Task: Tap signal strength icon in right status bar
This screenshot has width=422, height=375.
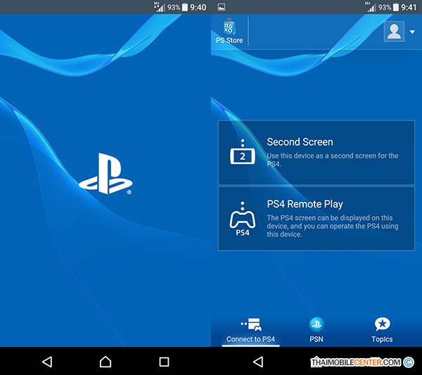Action: pyautogui.click(x=371, y=7)
